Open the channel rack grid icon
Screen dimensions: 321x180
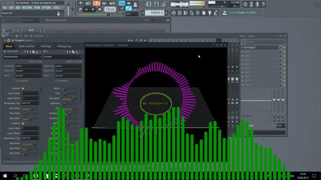click(x=180, y=13)
